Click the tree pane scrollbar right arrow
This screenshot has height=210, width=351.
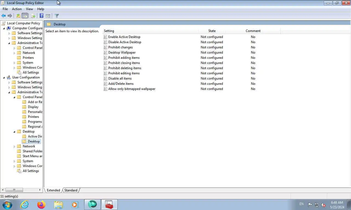pyautogui.click(x=40, y=190)
